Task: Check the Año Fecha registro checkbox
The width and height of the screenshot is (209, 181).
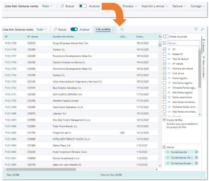Action: click(165, 83)
